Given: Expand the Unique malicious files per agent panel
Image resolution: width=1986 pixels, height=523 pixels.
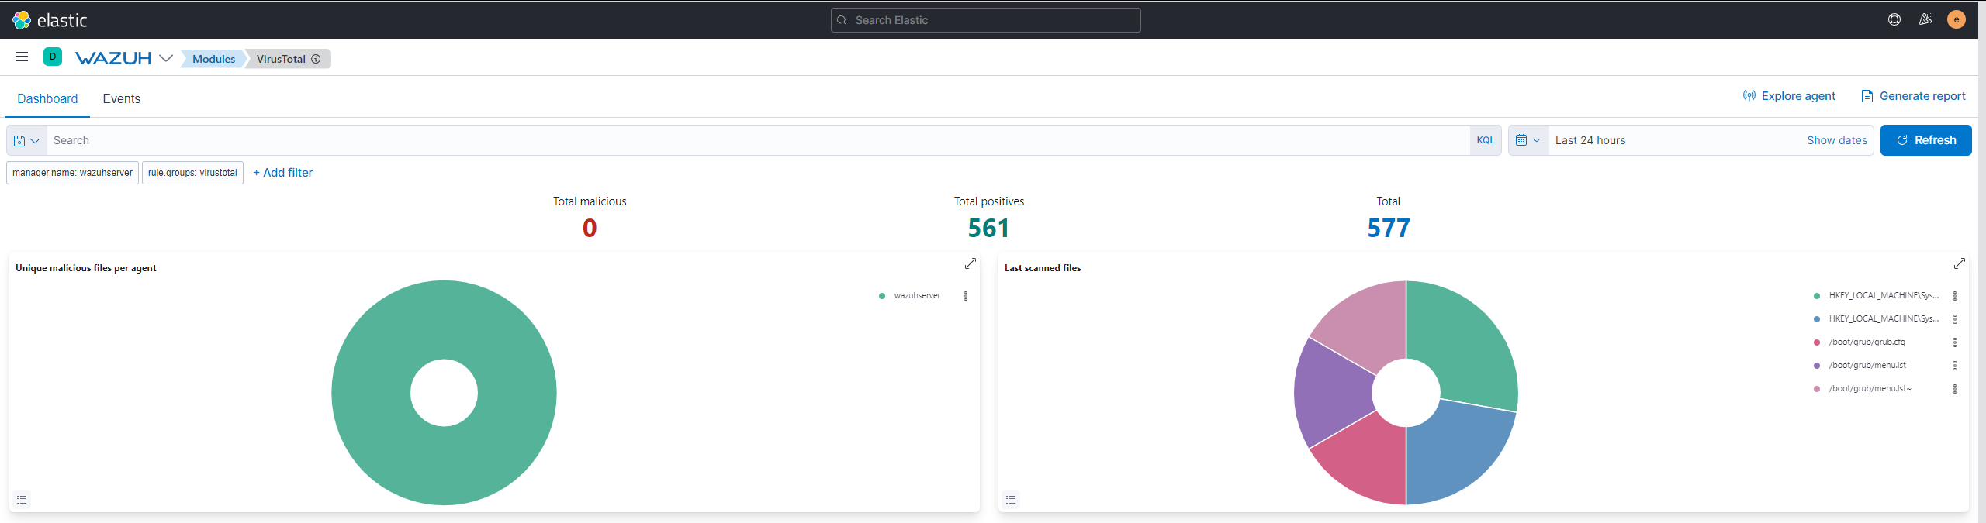Looking at the screenshot, I should point(970,263).
